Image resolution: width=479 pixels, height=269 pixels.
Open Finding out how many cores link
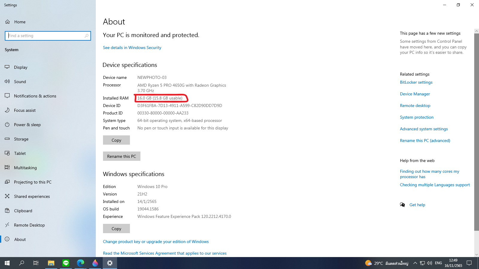(x=430, y=174)
